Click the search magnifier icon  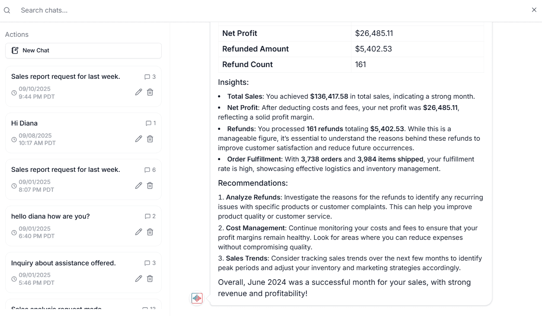point(7,10)
